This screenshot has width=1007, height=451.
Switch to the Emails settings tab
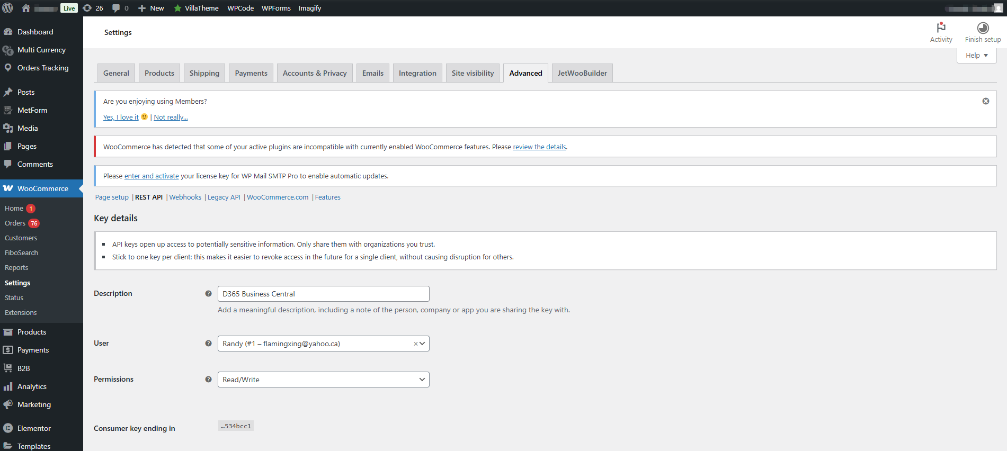(373, 73)
